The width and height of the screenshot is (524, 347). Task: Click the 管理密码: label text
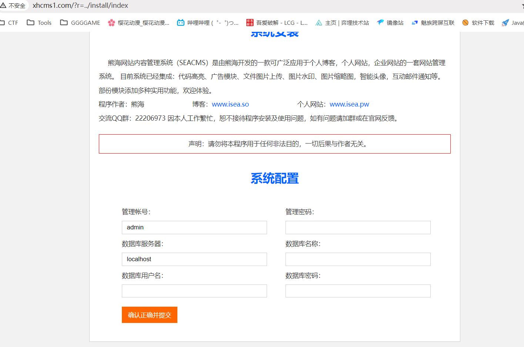coord(300,212)
